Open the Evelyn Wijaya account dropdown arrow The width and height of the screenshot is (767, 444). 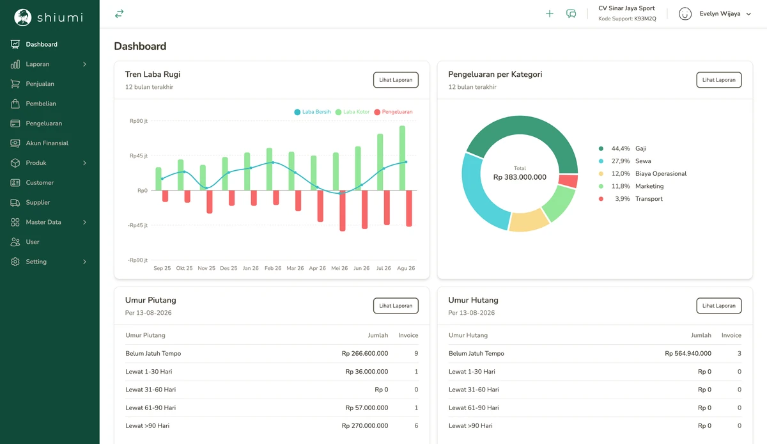(x=748, y=14)
